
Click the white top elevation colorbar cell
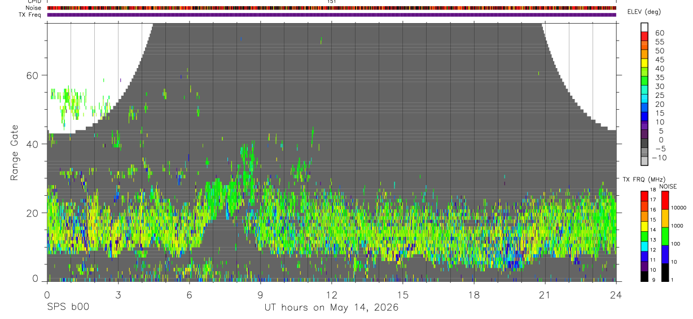coord(644,27)
